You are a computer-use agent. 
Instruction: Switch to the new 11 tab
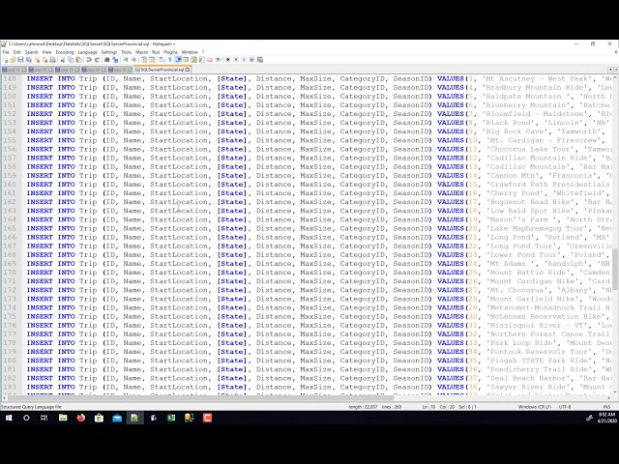point(14,70)
